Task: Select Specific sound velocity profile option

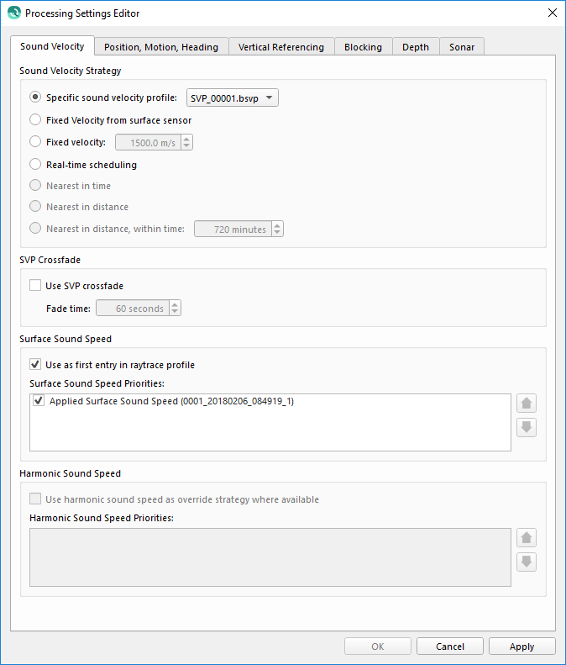Action: (x=35, y=98)
